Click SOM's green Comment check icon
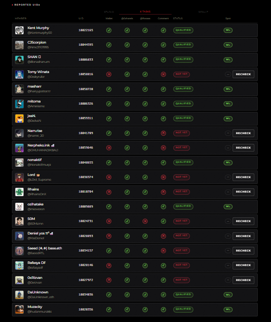 pyautogui.click(x=163, y=221)
